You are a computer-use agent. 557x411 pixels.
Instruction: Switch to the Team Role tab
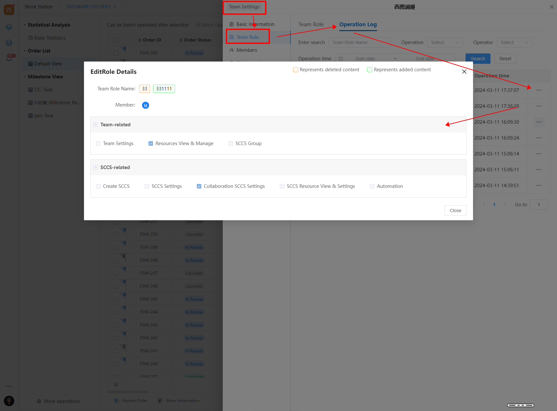click(311, 24)
